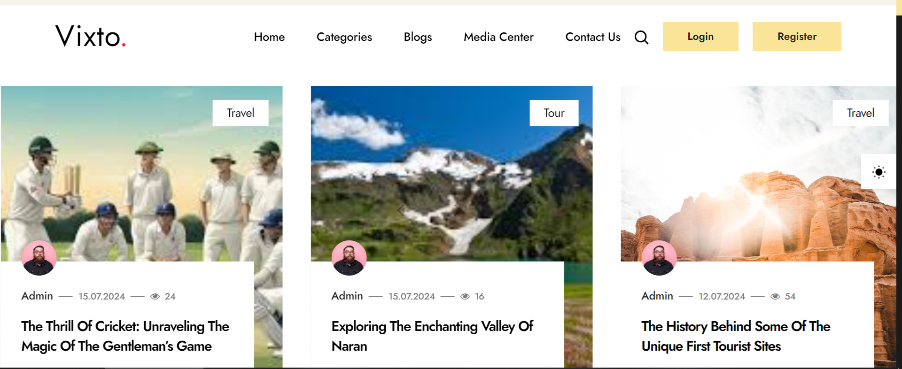Open the Thrill Of Cricket article title
Image resolution: width=902 pixels, height=369 pixels.
(x=125, y=336)
